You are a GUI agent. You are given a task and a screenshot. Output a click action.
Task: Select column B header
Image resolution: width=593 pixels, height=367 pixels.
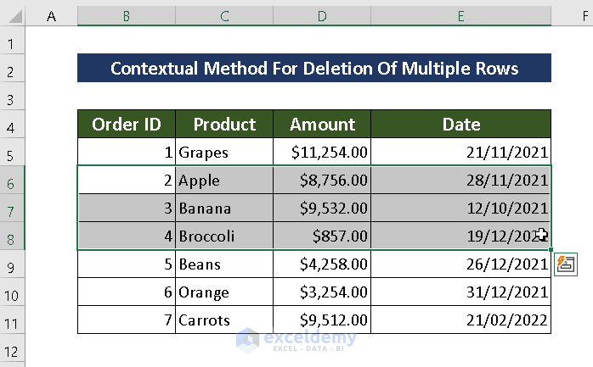126,16
